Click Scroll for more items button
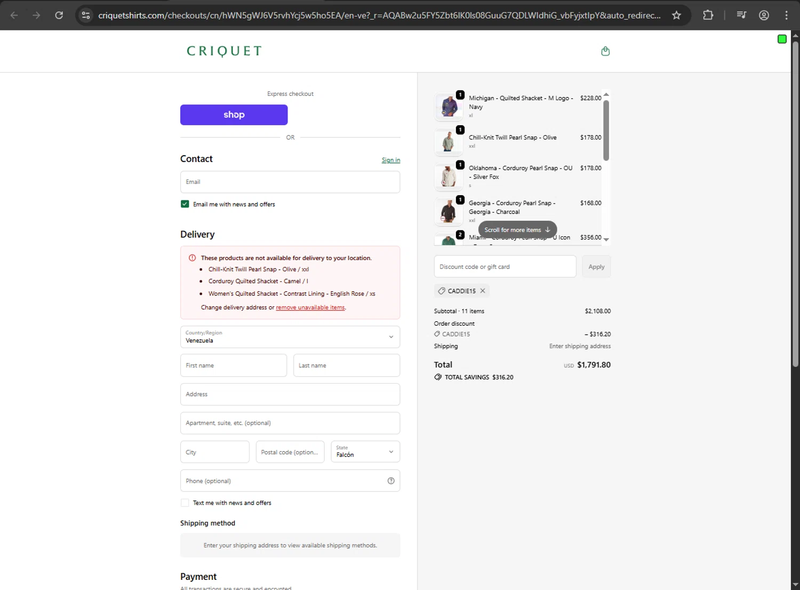800x590 pixels. (x=517, y=230)
